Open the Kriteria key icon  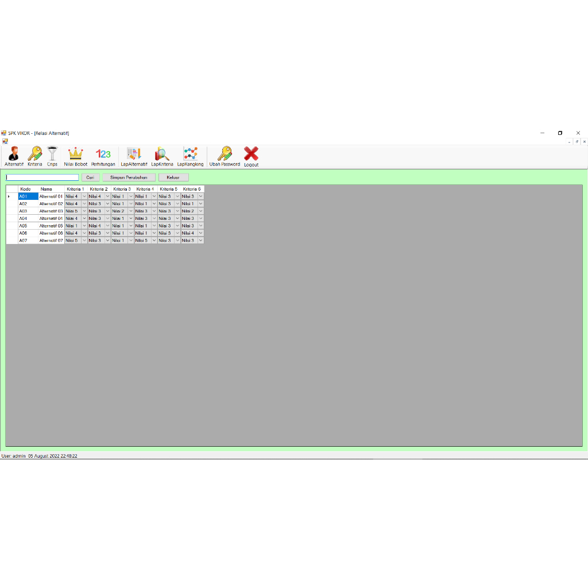pos(35,156)
